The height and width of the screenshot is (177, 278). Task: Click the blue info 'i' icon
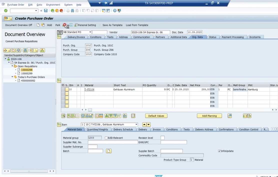point(71,25)
